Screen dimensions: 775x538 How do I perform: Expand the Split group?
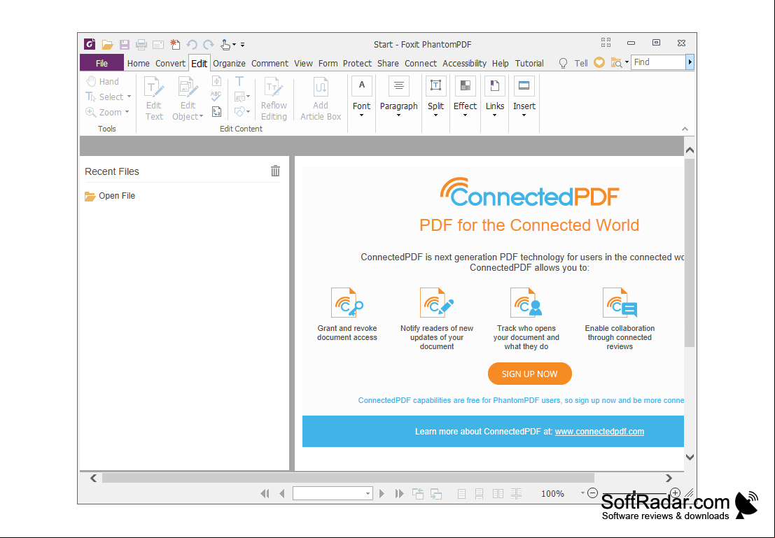click(435, 98)
